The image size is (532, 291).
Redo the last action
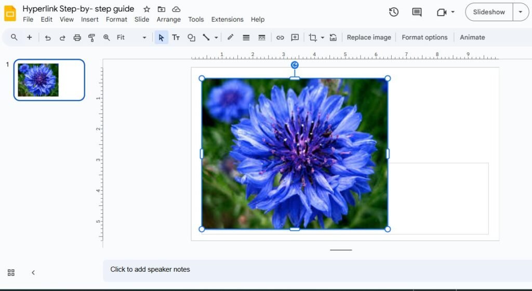62,37
